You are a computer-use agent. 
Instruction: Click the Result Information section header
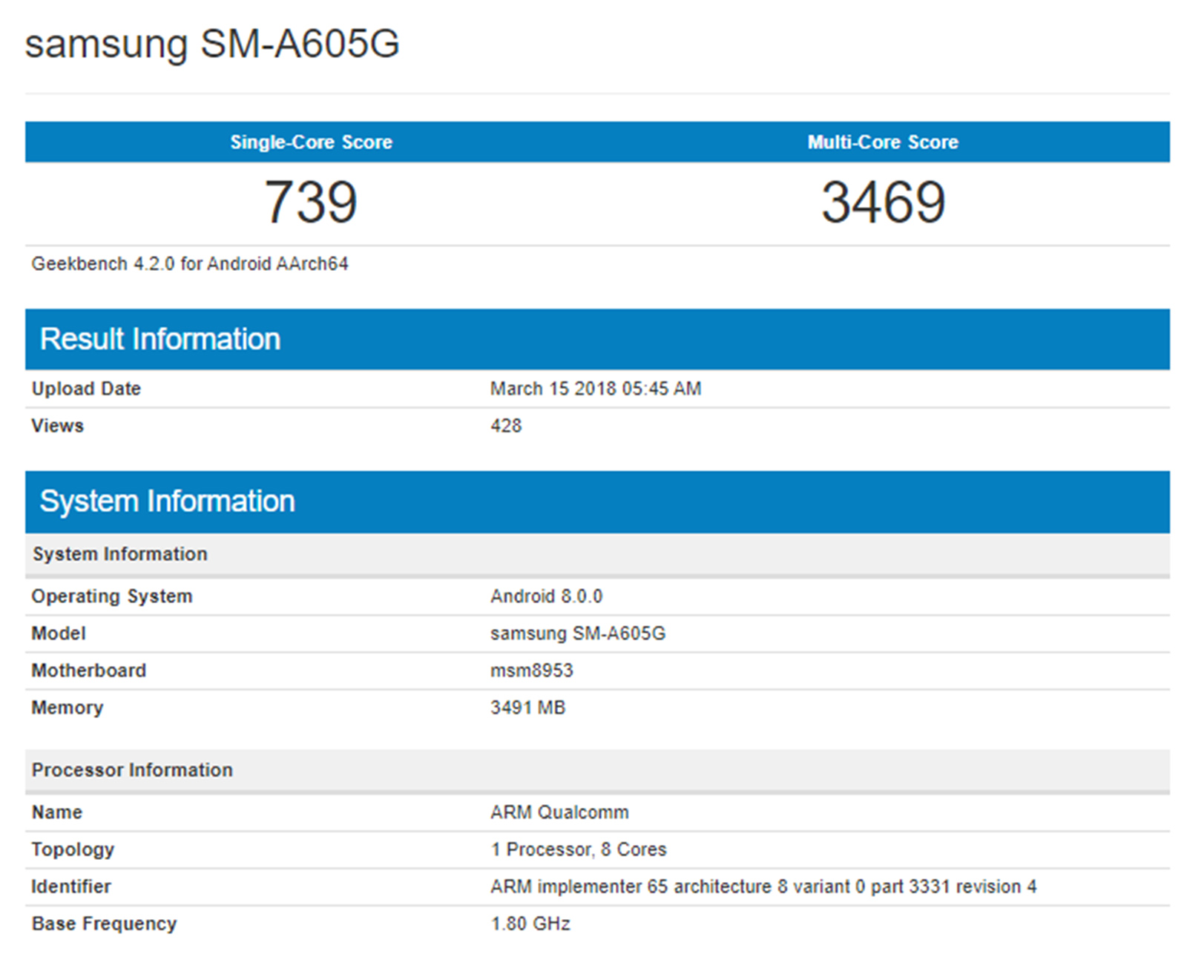[x=160, y=339]
